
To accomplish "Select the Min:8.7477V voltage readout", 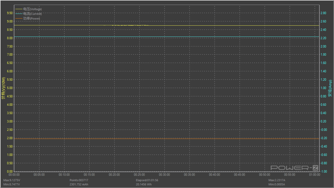I will [x=11, y=184].
